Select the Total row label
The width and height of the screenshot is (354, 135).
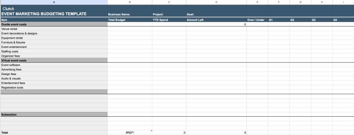54,133
